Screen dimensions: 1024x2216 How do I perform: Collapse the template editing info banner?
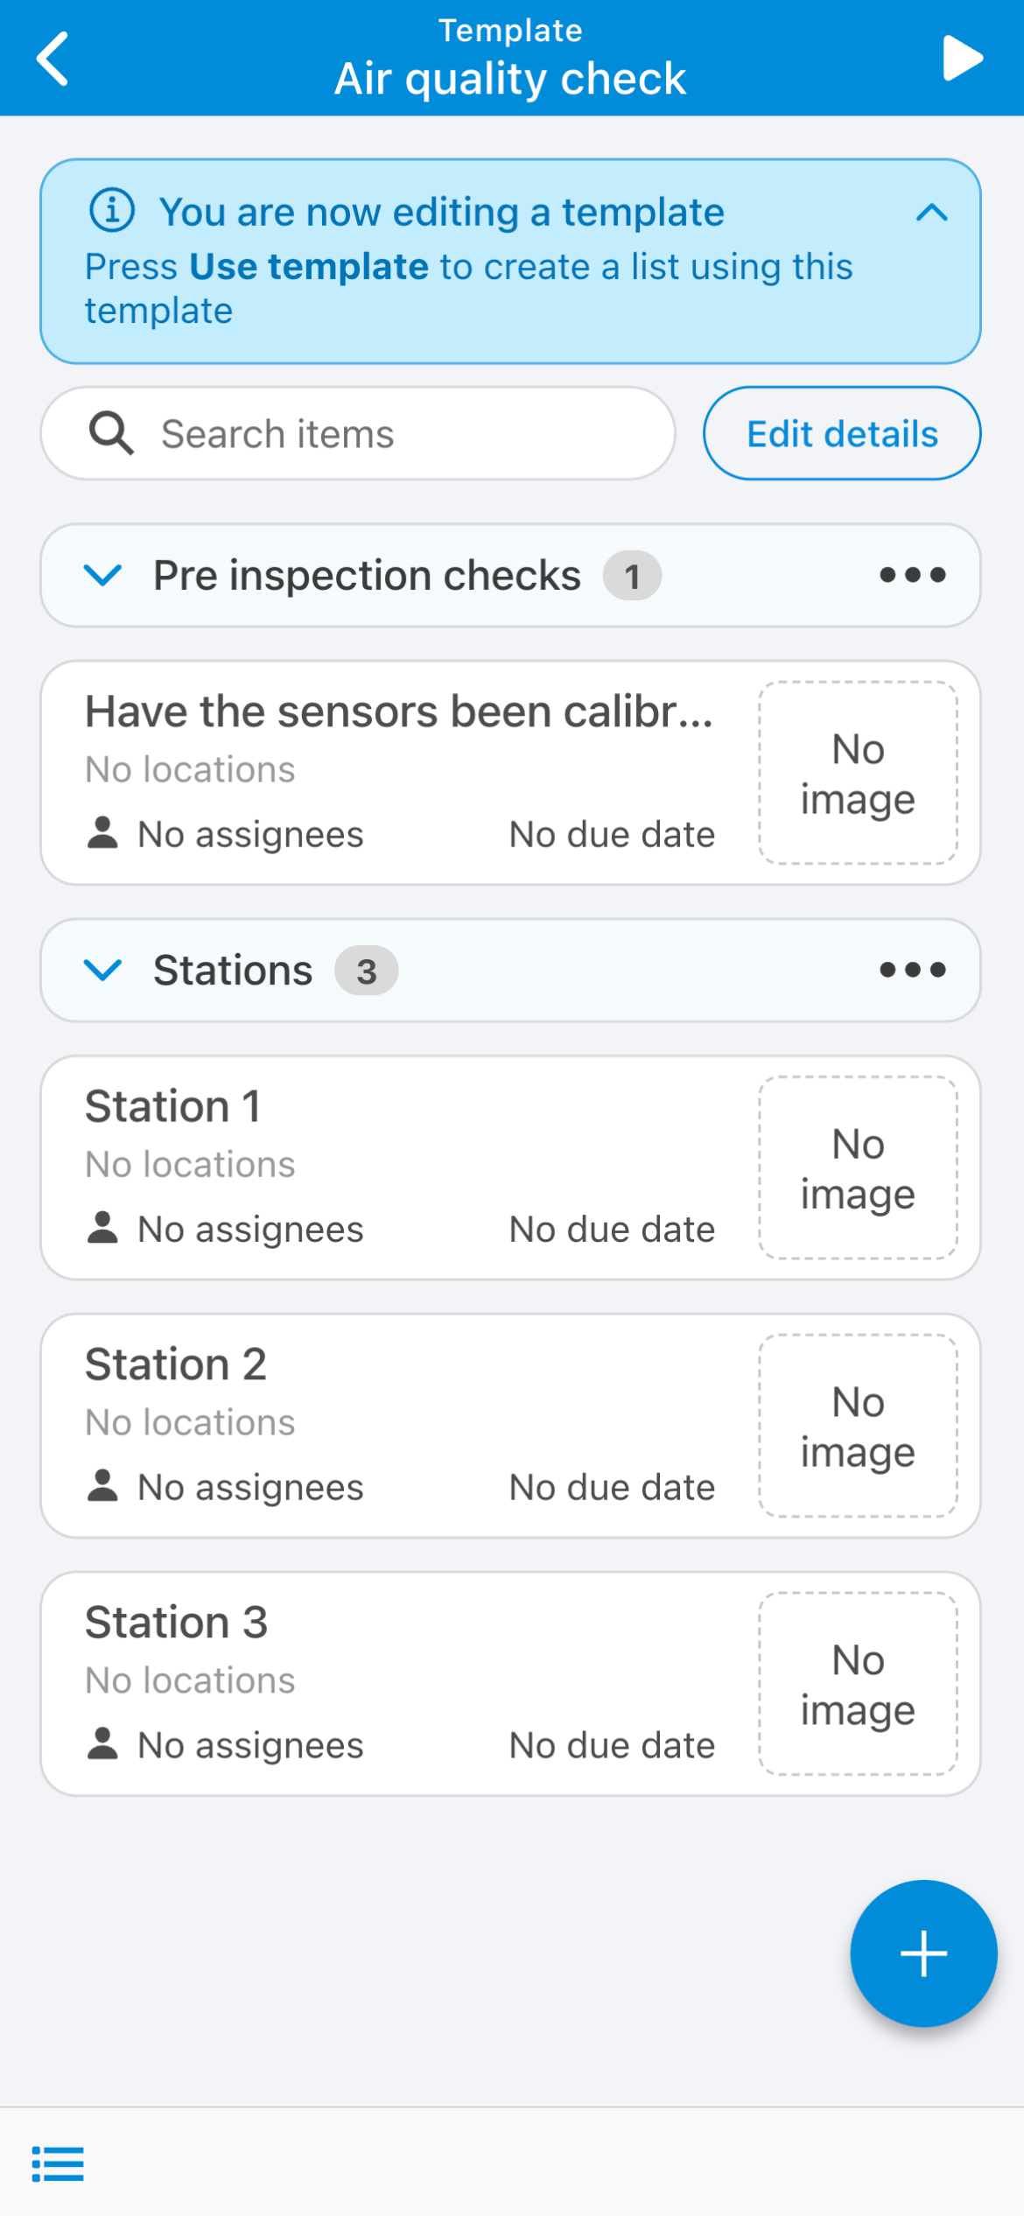931,212
